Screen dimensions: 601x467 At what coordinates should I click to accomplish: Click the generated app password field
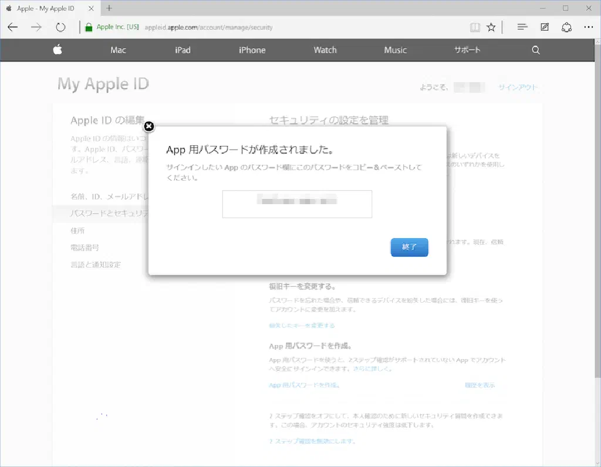pyautogui.click(x=297, y=204)
